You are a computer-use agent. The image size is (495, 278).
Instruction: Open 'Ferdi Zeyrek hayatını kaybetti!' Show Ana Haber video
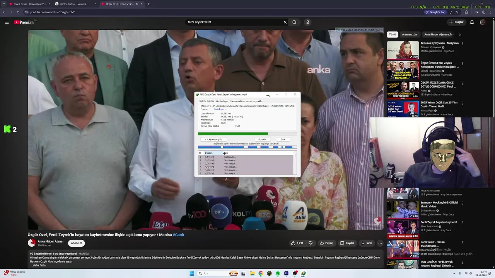[x=439, y=222]
